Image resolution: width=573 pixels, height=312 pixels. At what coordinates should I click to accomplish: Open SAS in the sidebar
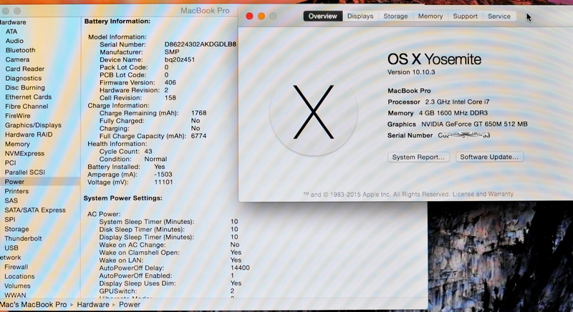pos(11,200)
